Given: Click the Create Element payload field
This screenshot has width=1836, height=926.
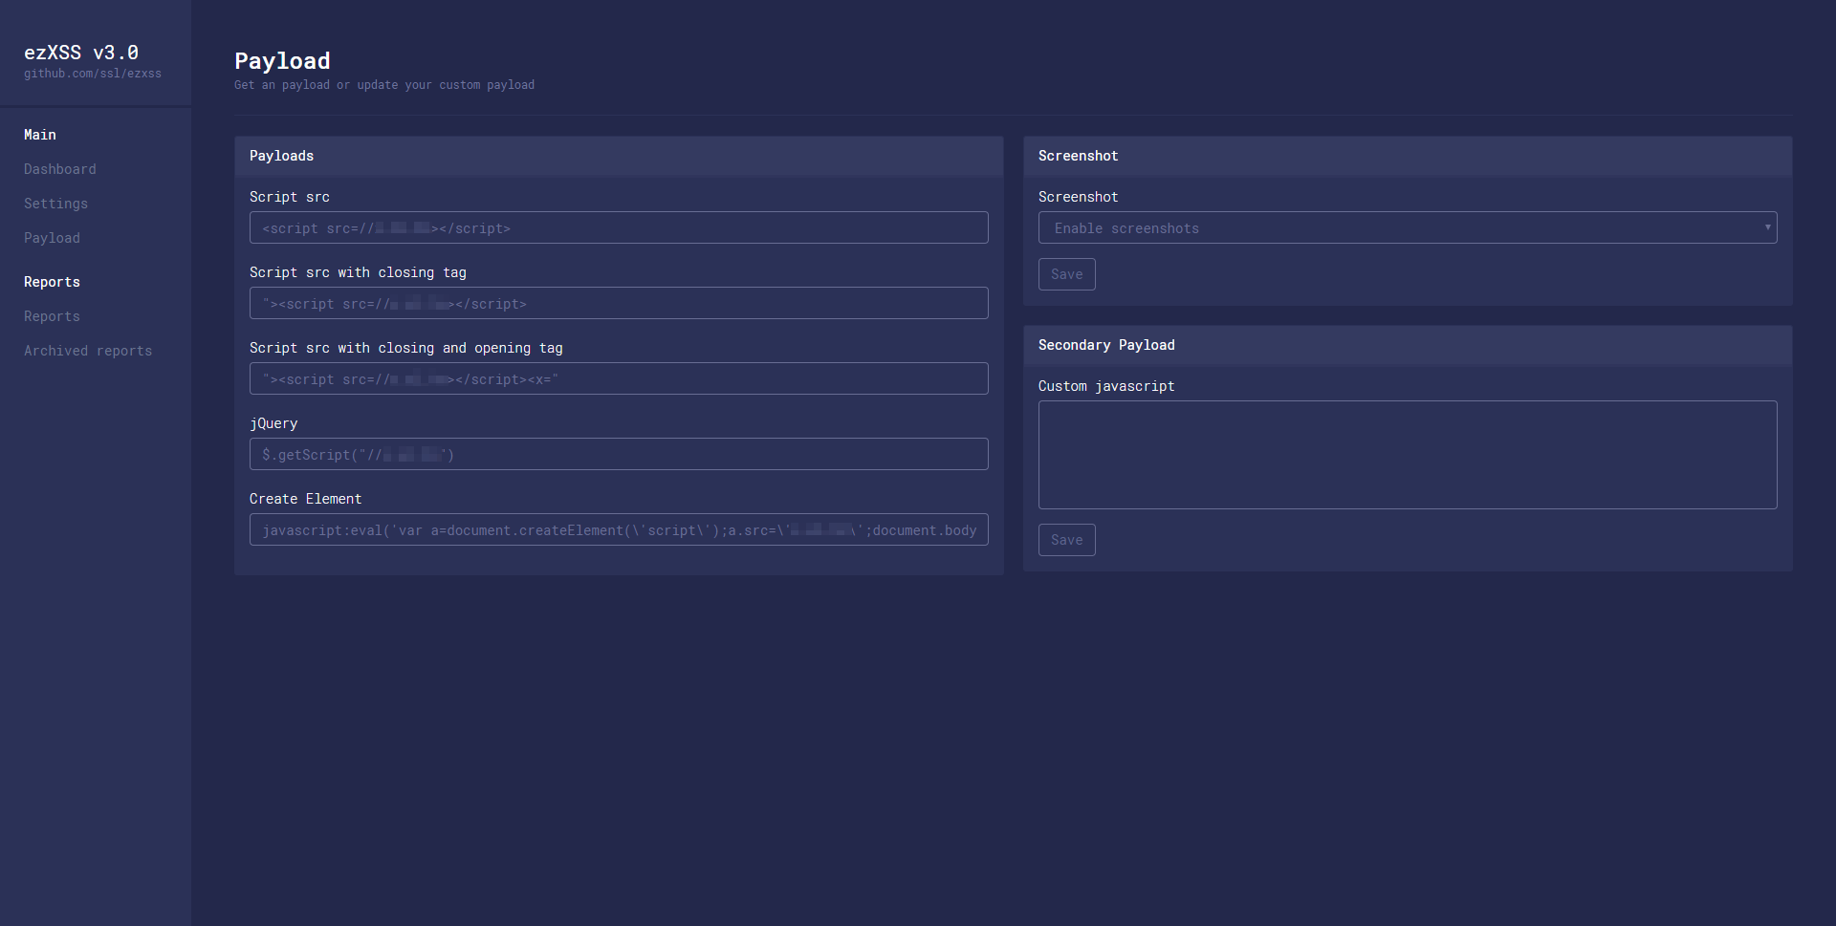Looking at the screenshot, I should pyautogui.click(x=619, y=529).
